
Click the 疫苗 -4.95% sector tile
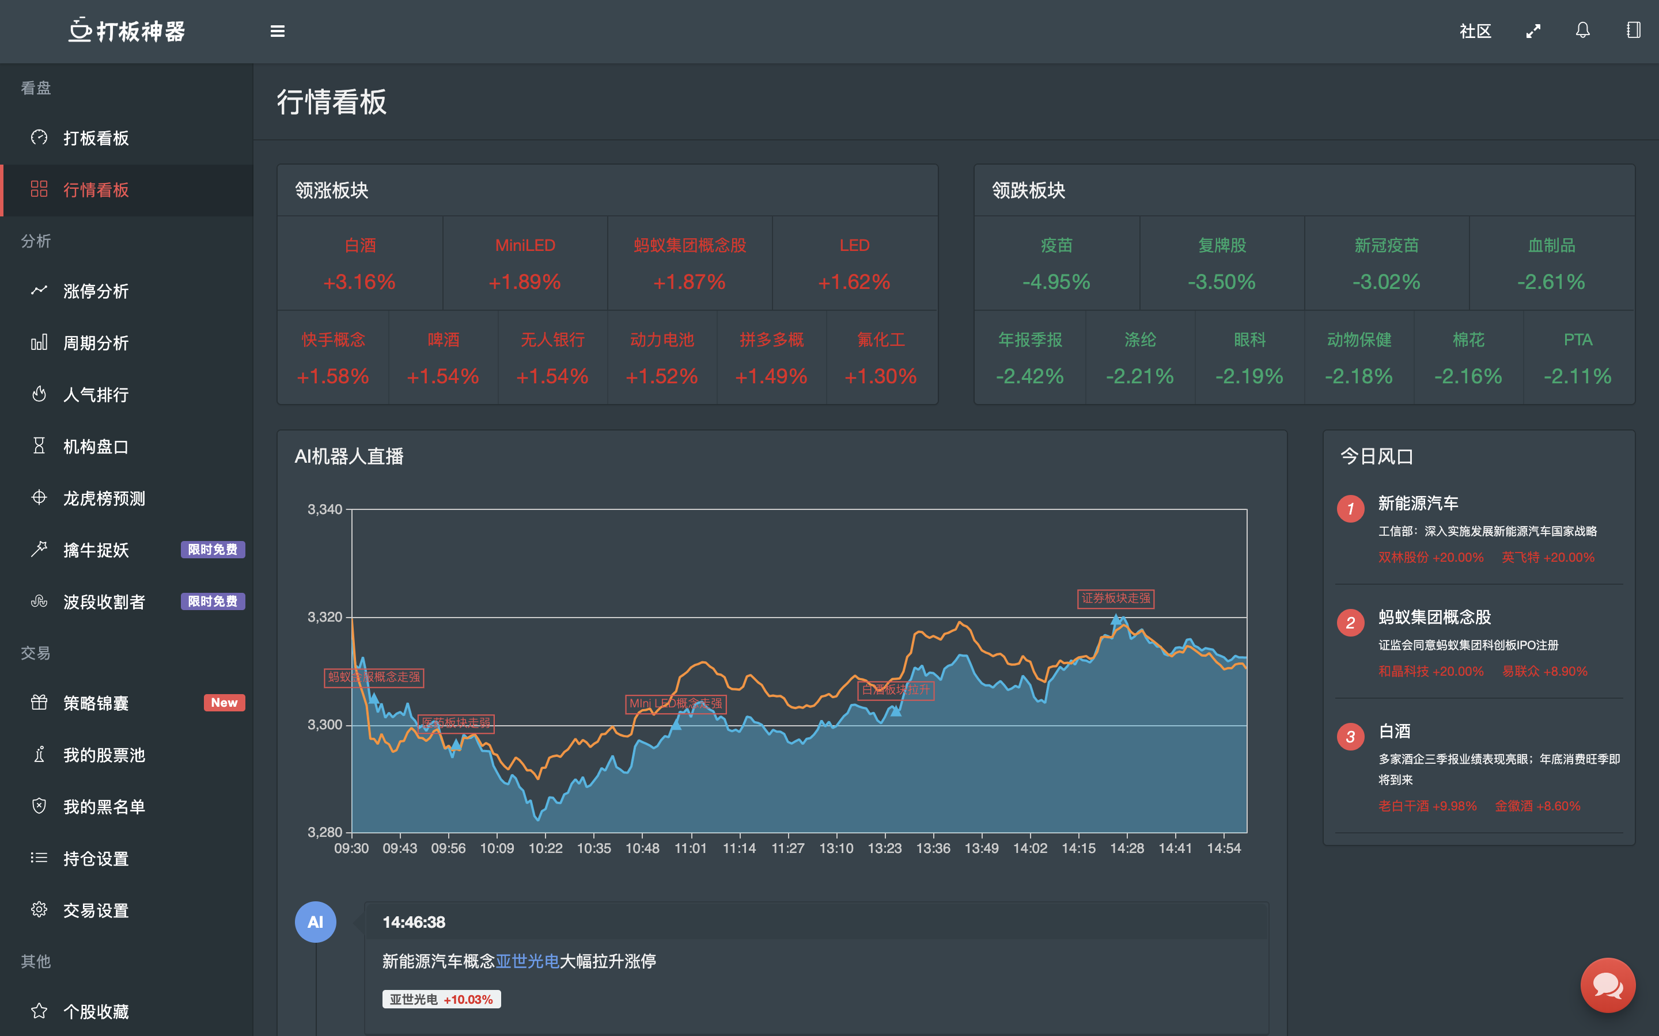(x=1056, y=264)
